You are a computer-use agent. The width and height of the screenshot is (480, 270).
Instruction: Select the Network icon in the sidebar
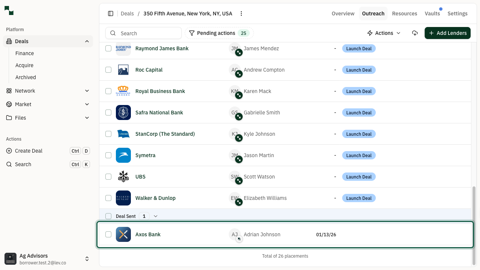[9, 91]
